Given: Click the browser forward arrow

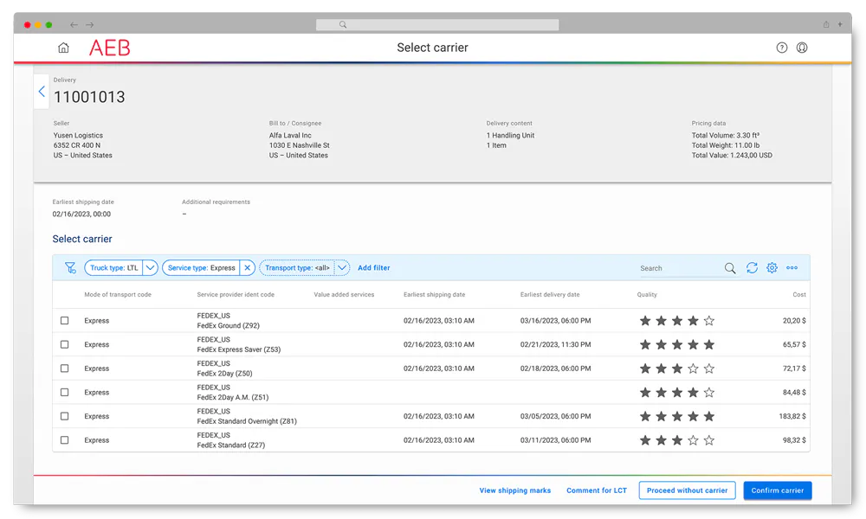Looking at the screenshot, I should (89, 25).
